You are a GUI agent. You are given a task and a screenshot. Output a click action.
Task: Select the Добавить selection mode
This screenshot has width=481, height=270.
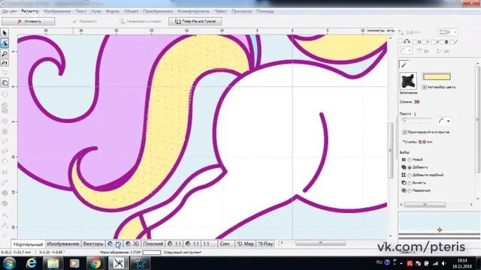click(x=410, y=167)
